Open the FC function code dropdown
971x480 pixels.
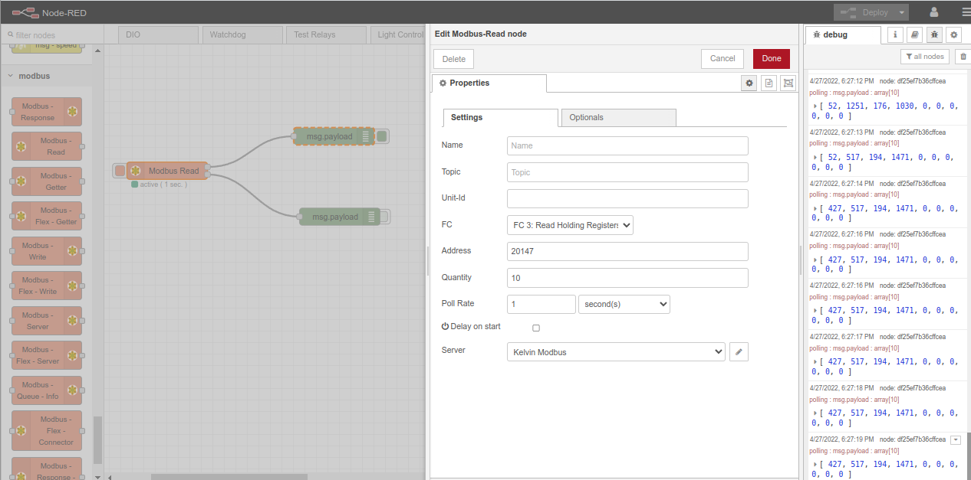pyautogui.click(x=570, y=225)
